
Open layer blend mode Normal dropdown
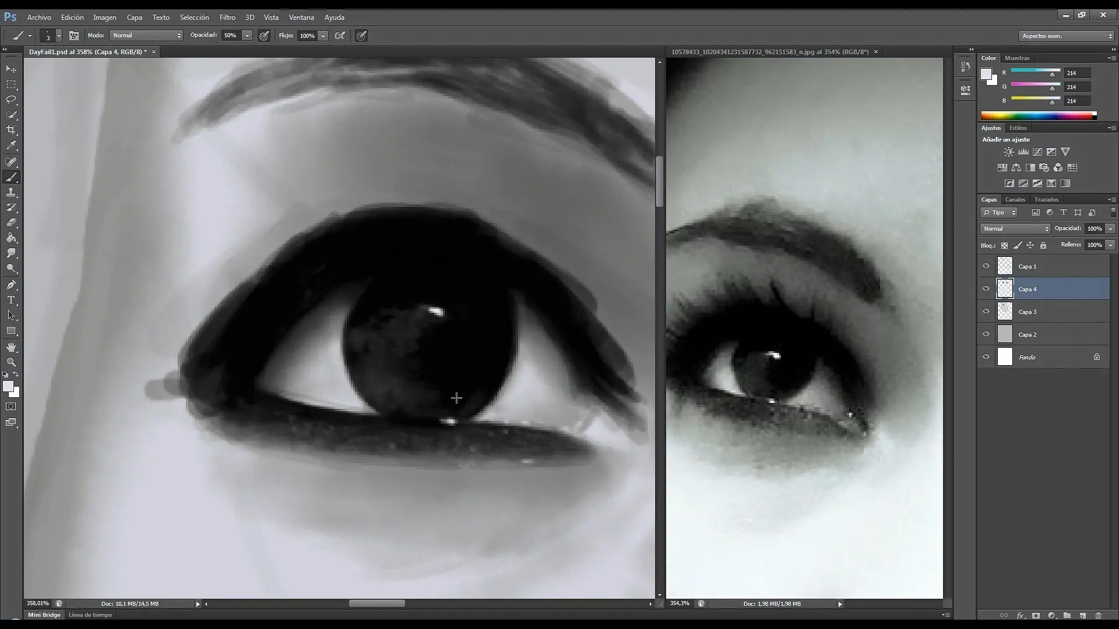[x=1015, y=229]
